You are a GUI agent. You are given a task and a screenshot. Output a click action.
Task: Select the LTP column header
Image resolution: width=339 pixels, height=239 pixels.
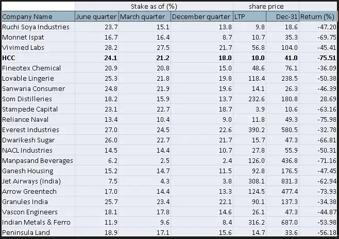pyautogui.click(x=240, y=17)
